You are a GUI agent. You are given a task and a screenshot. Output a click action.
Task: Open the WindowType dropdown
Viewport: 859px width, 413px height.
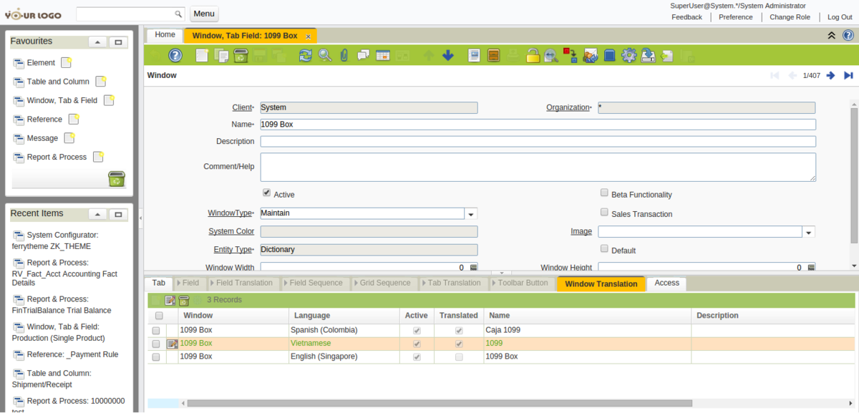tap(471, 213)
